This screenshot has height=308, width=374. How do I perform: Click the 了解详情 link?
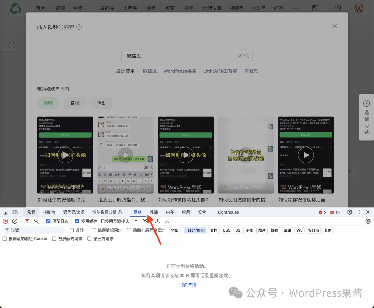187,285
